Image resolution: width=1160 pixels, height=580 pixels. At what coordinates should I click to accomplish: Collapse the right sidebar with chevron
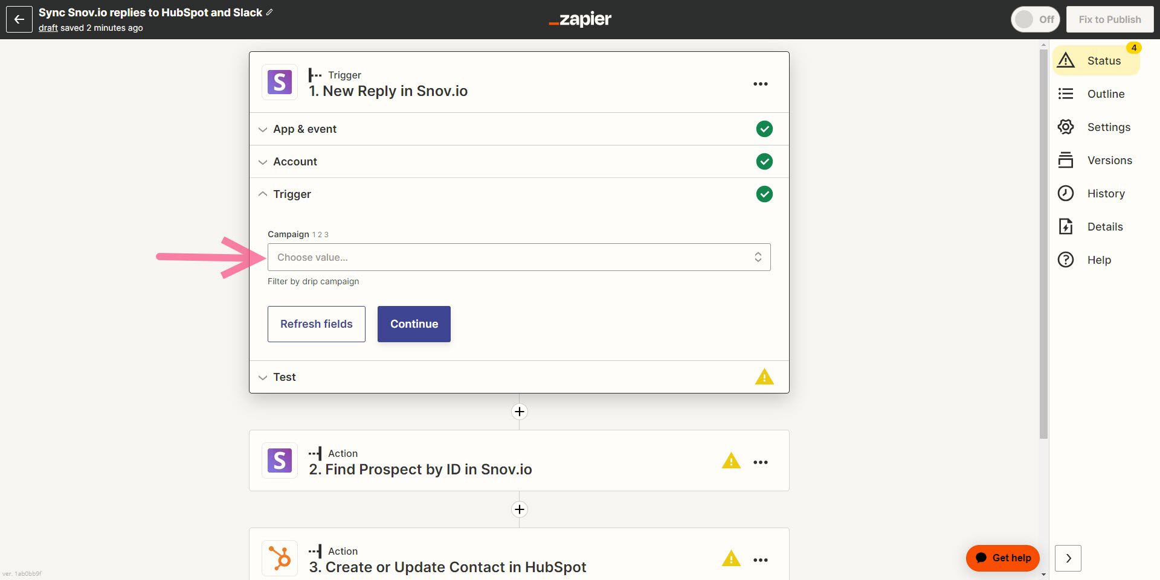point(1068,558)
